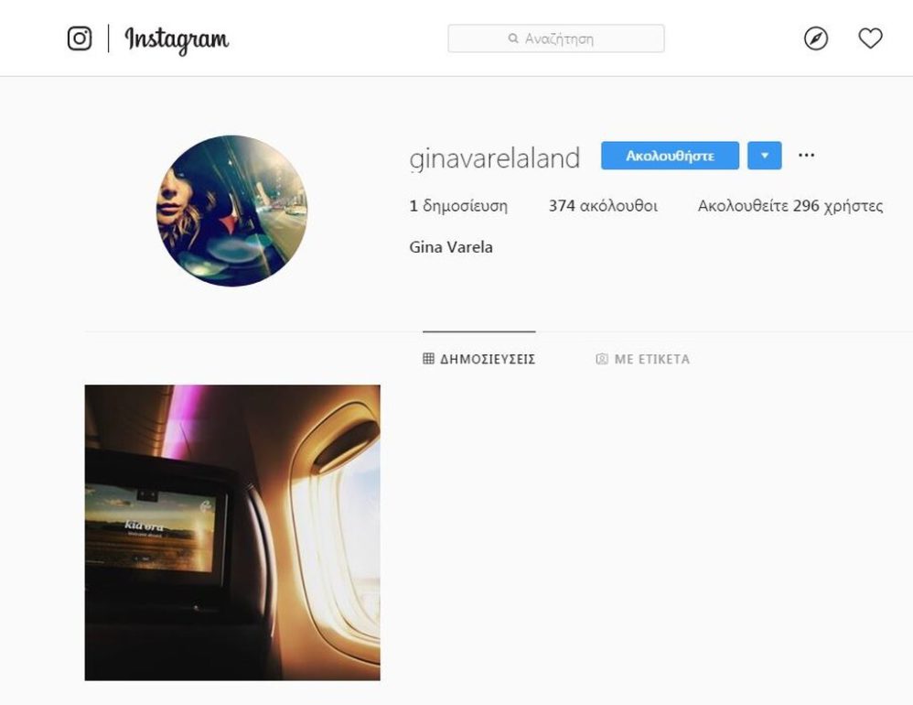913x705 pixels.
Task: Click the grid icon beside ΔΗΜΟΣΙΕΥΣΕΙΣ
Action: click(428, 358)
